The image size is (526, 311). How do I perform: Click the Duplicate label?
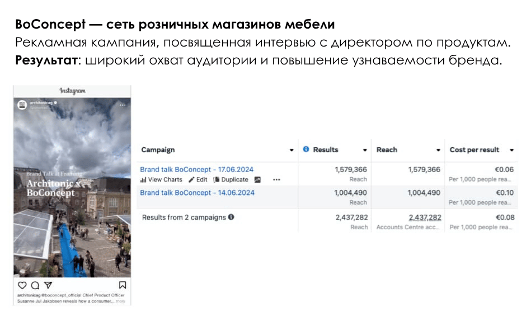pyautogui.click(x=234, y=180)
